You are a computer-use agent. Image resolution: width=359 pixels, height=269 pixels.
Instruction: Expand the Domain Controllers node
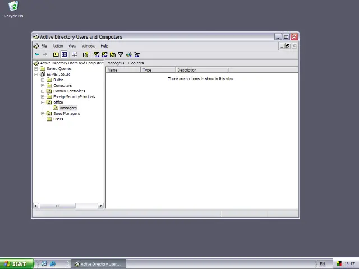[43, 91]
